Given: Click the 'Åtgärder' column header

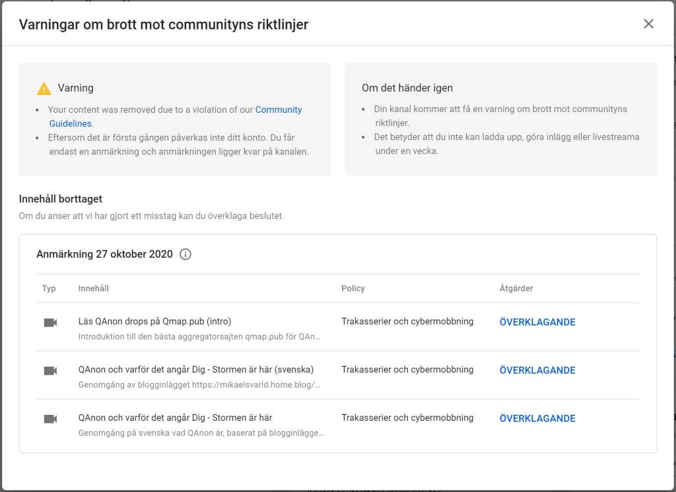Looking at the screenshot, I should (516, 289).
